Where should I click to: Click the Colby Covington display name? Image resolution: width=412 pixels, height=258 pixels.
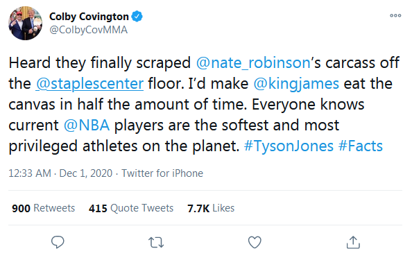click(89, 16)
